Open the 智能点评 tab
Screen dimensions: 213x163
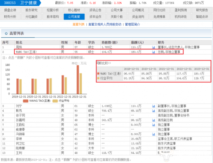pos(202,17)
